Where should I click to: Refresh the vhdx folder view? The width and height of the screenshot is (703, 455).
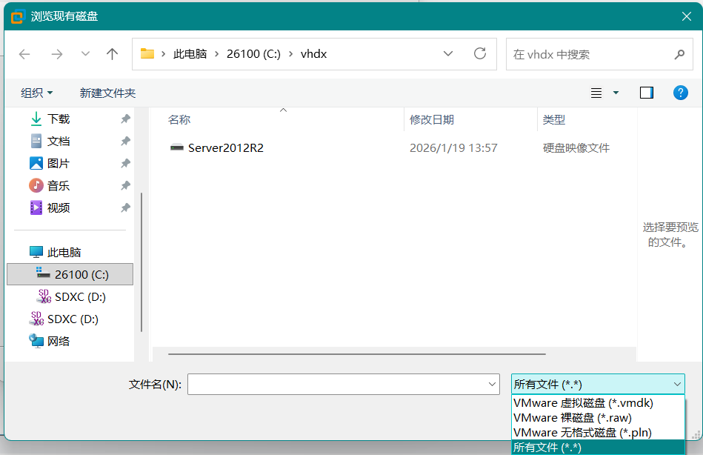[x=480, y=54]
